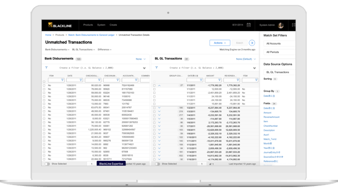Click the AMOUNT column filter funnel icon

tap(219, 80)
